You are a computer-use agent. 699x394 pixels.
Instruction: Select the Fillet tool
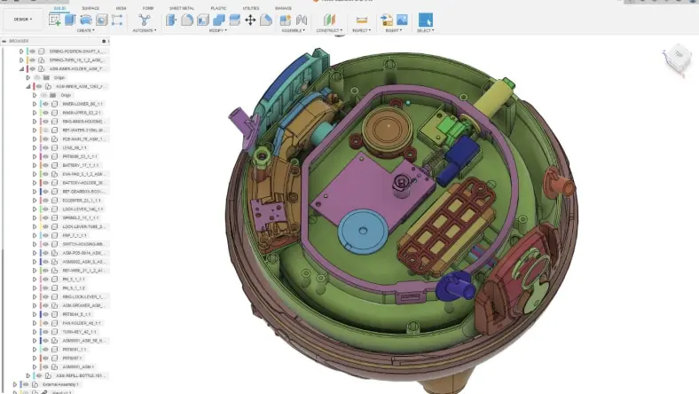(x=187, y=20)
